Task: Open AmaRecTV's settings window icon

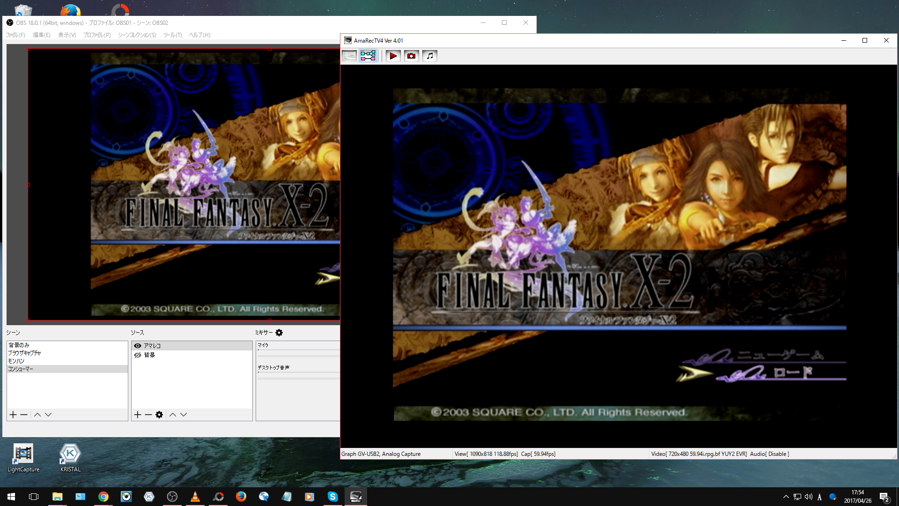Action: (x=349, y=56)
